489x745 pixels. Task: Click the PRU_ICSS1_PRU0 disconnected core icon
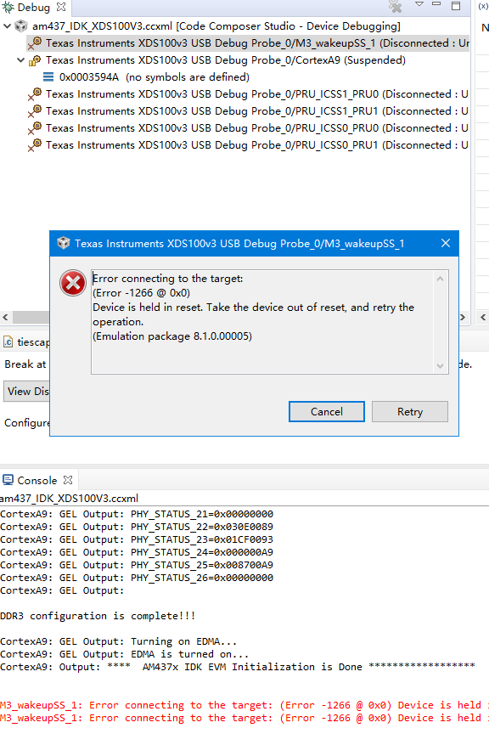click(35, 94)
